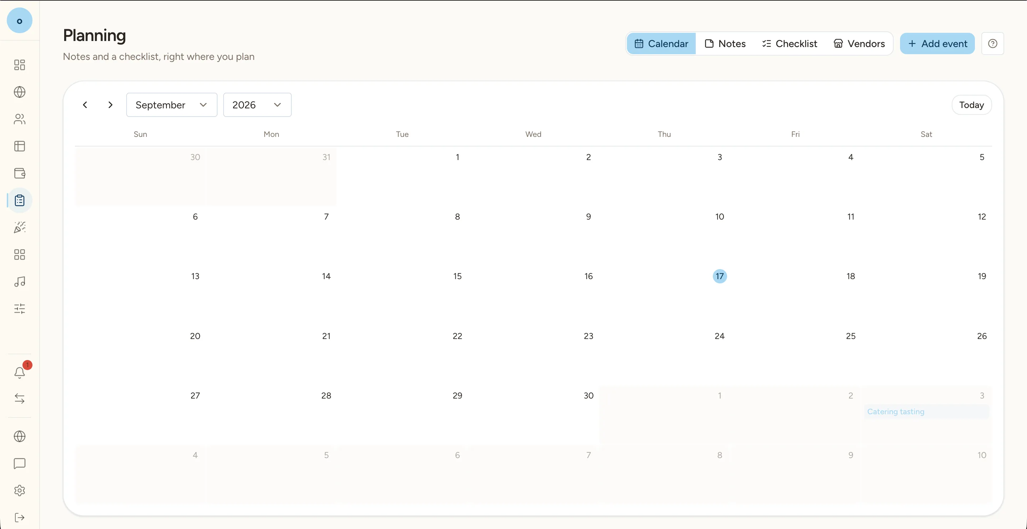Select the highlighted day 17
This screenshot has width=1027, height=529.
point(720,276)
